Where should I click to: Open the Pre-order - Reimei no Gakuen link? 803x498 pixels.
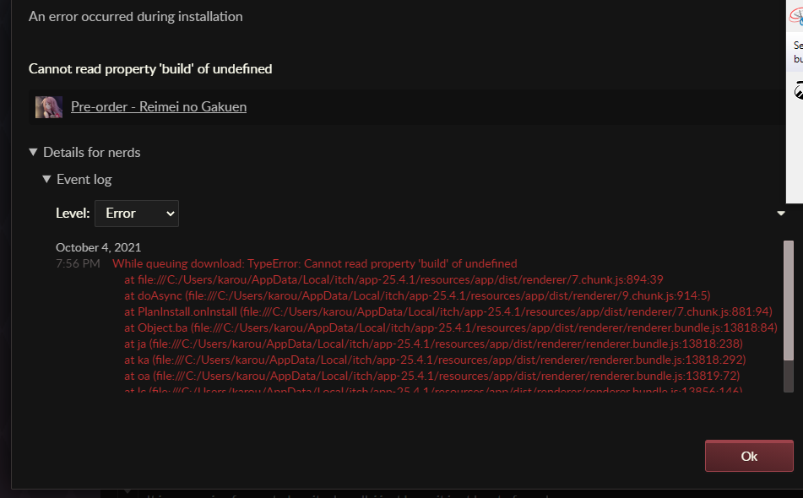pyautogui.click(x=159, y=106)
